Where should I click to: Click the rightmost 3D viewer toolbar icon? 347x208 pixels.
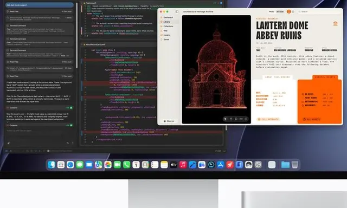pyautogui.click(x=246, y=119)
